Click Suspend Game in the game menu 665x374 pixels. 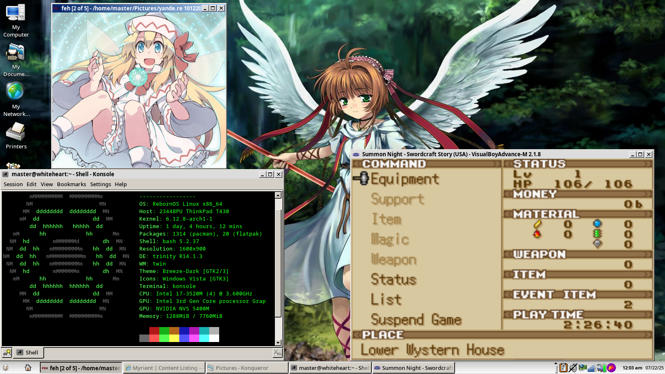416,320
